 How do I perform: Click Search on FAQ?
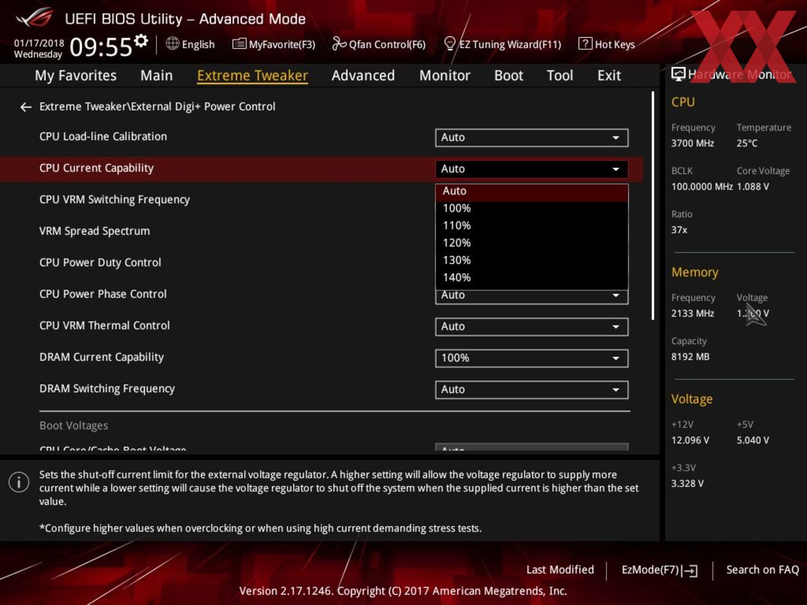762,570
